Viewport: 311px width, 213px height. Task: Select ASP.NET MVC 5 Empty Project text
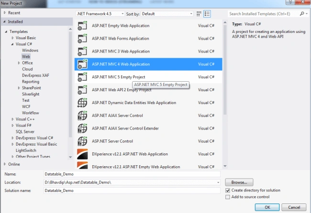pos(118,77)
